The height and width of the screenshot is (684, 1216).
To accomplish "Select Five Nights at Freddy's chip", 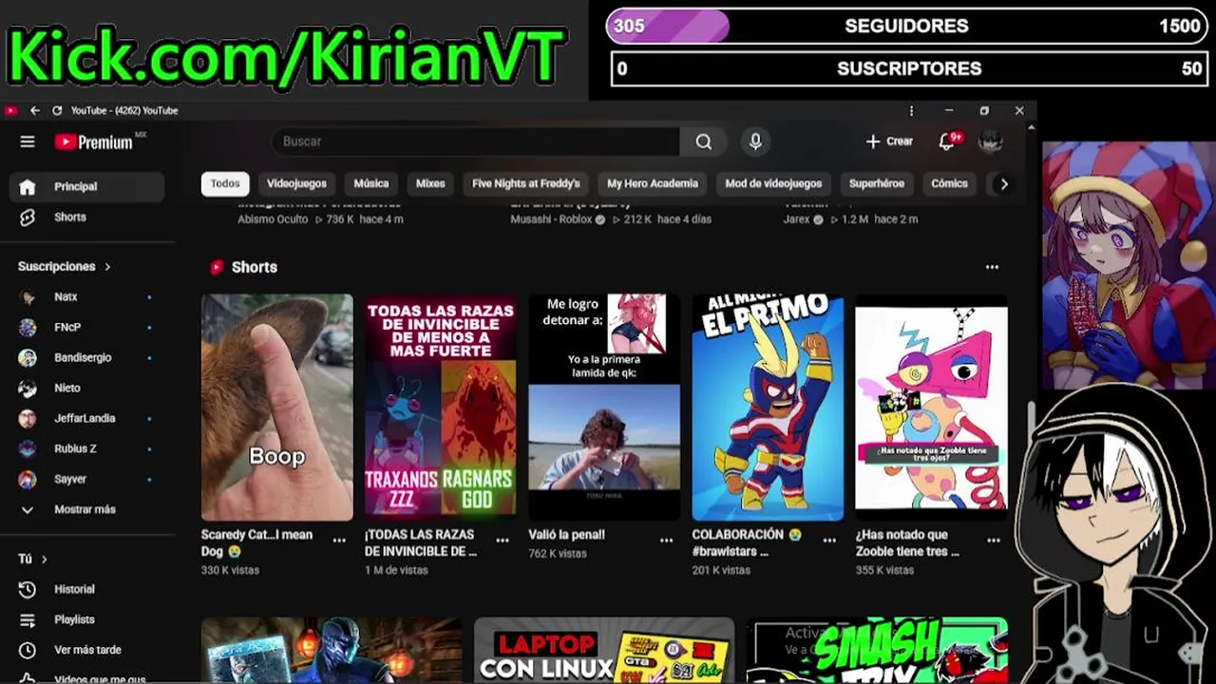I will [x=526, y=183].
